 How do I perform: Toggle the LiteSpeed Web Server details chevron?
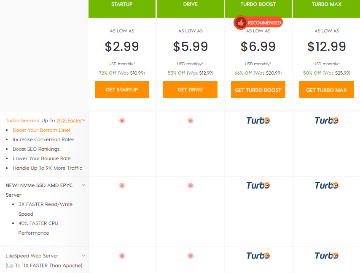coord(83,256)
